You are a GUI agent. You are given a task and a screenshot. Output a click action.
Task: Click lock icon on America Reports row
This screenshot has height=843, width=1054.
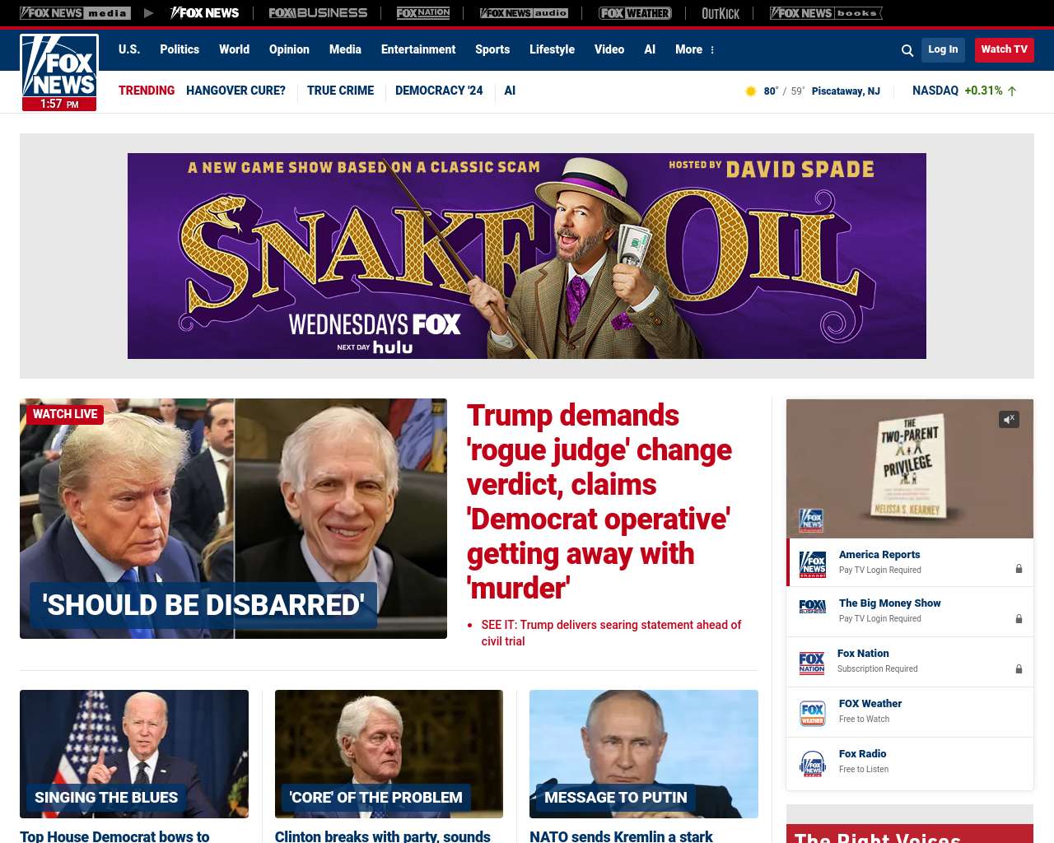click(1019, 569)
